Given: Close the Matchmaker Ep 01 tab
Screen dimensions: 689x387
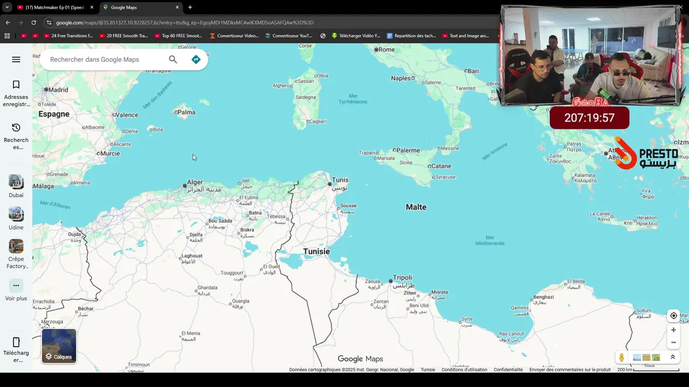Looking at the screenshot, I should click(92, 8).
